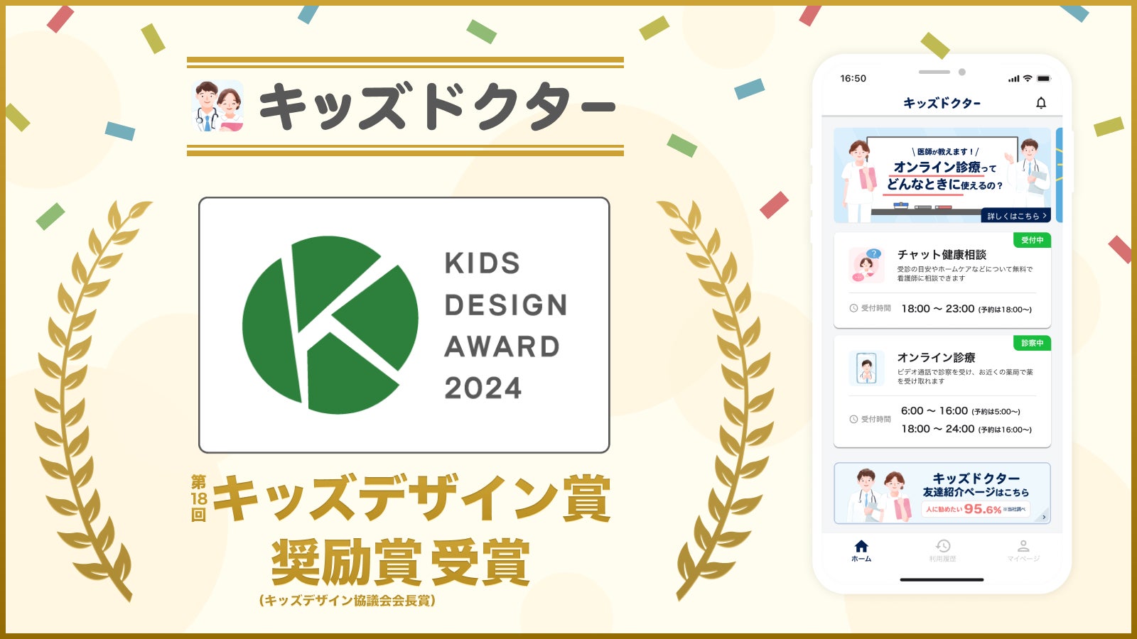Click the Kids Design Award 2024 logo

[404, 325]
